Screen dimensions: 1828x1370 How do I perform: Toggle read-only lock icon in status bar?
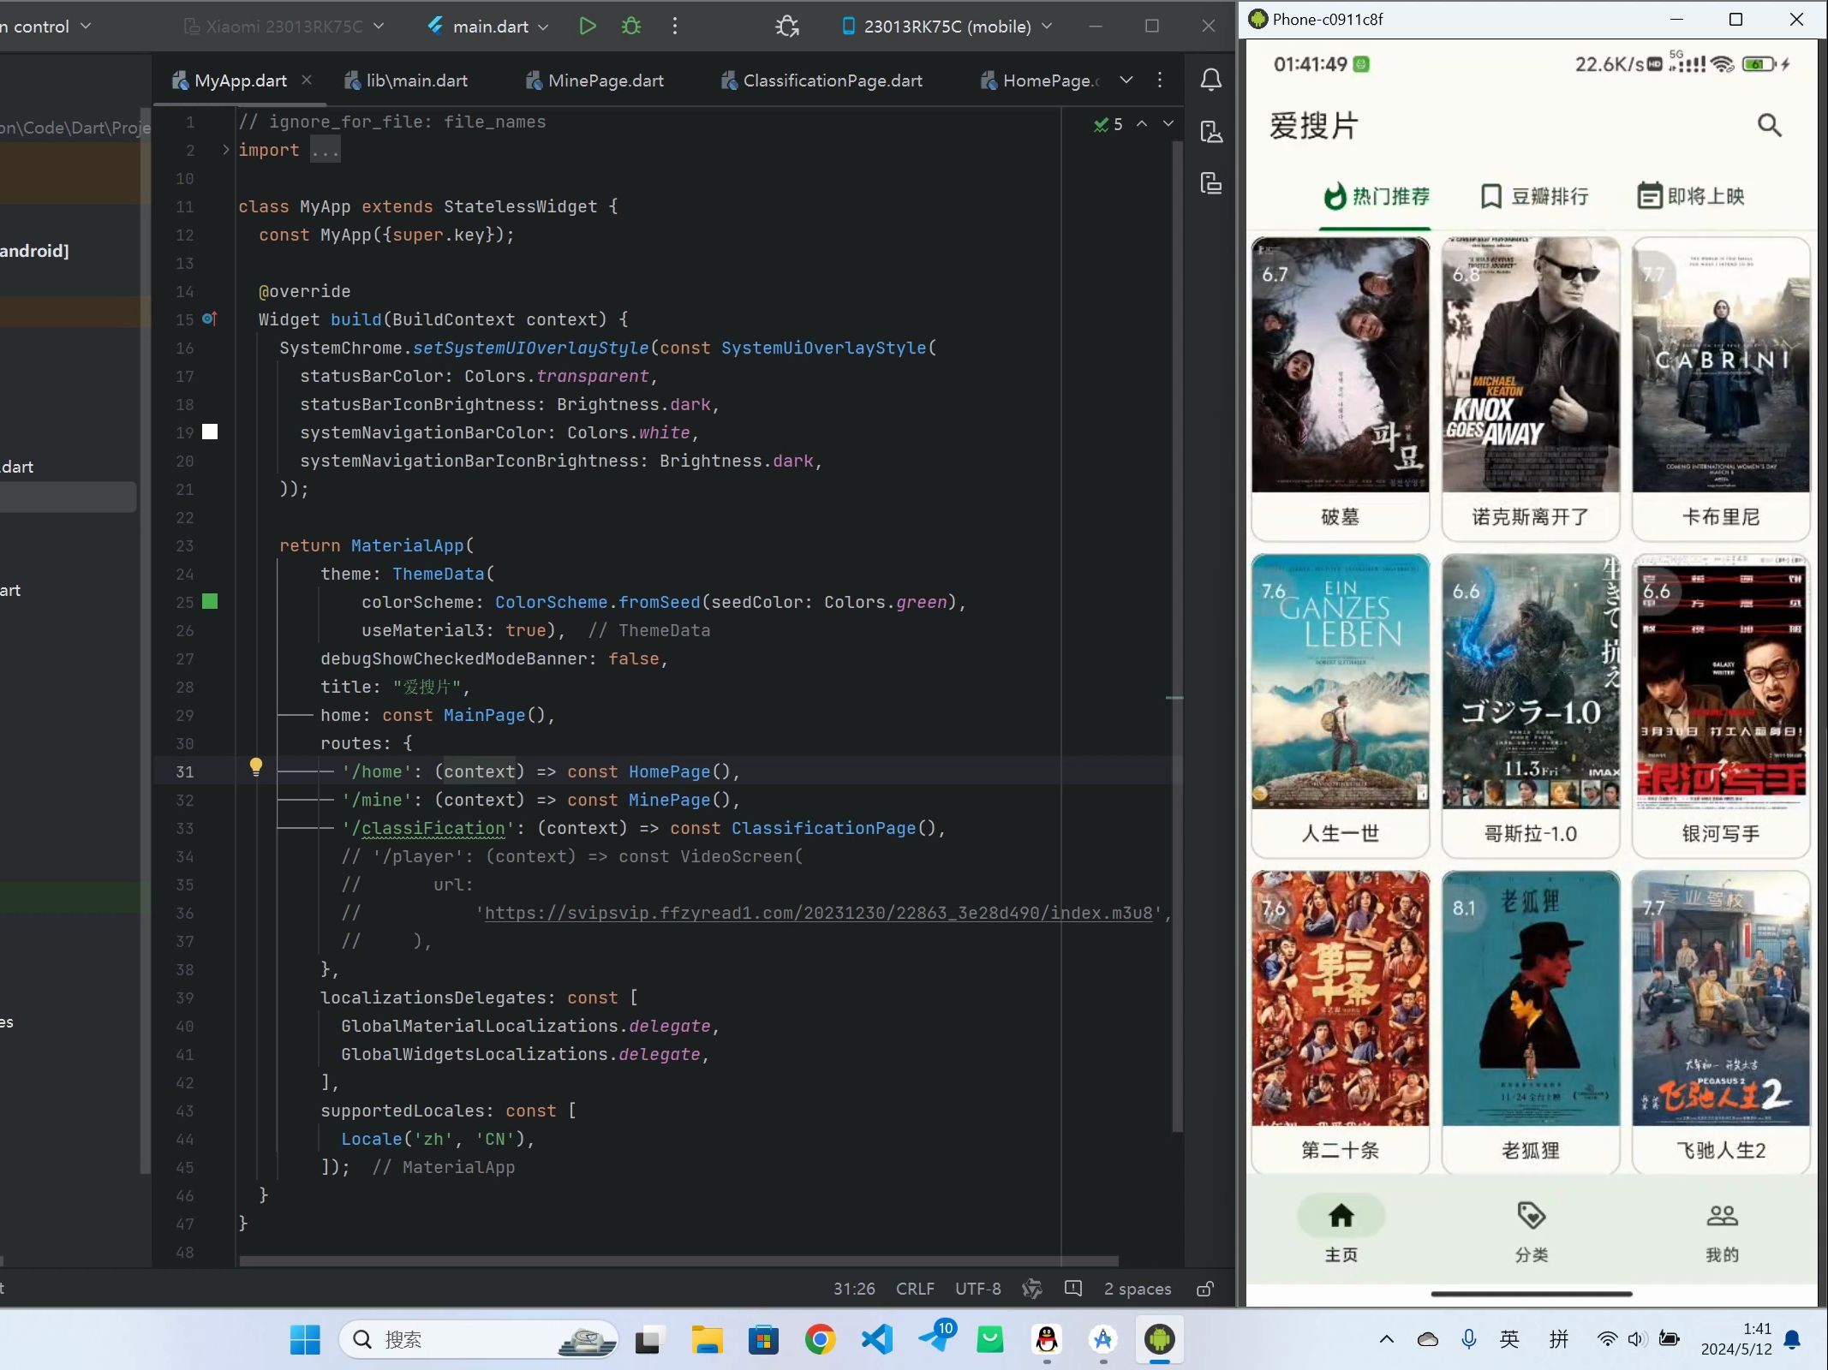click(1205, 1289)
